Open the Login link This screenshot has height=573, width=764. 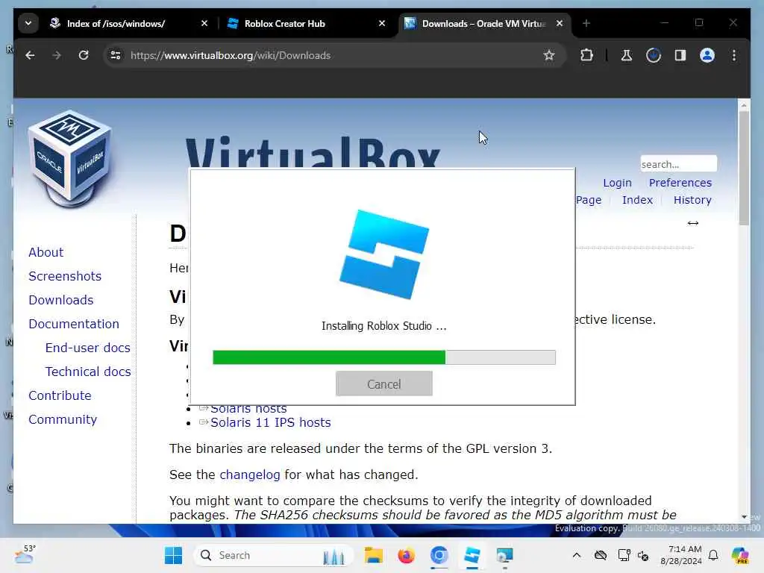pyautogui.click(x=617, y=183)
